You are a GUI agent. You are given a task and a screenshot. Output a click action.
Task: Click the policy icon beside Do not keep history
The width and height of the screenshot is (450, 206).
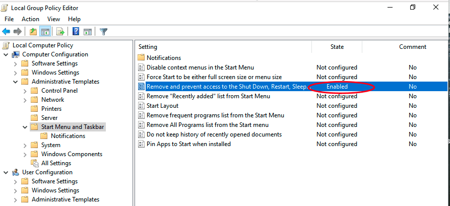[x=141, y=134]
